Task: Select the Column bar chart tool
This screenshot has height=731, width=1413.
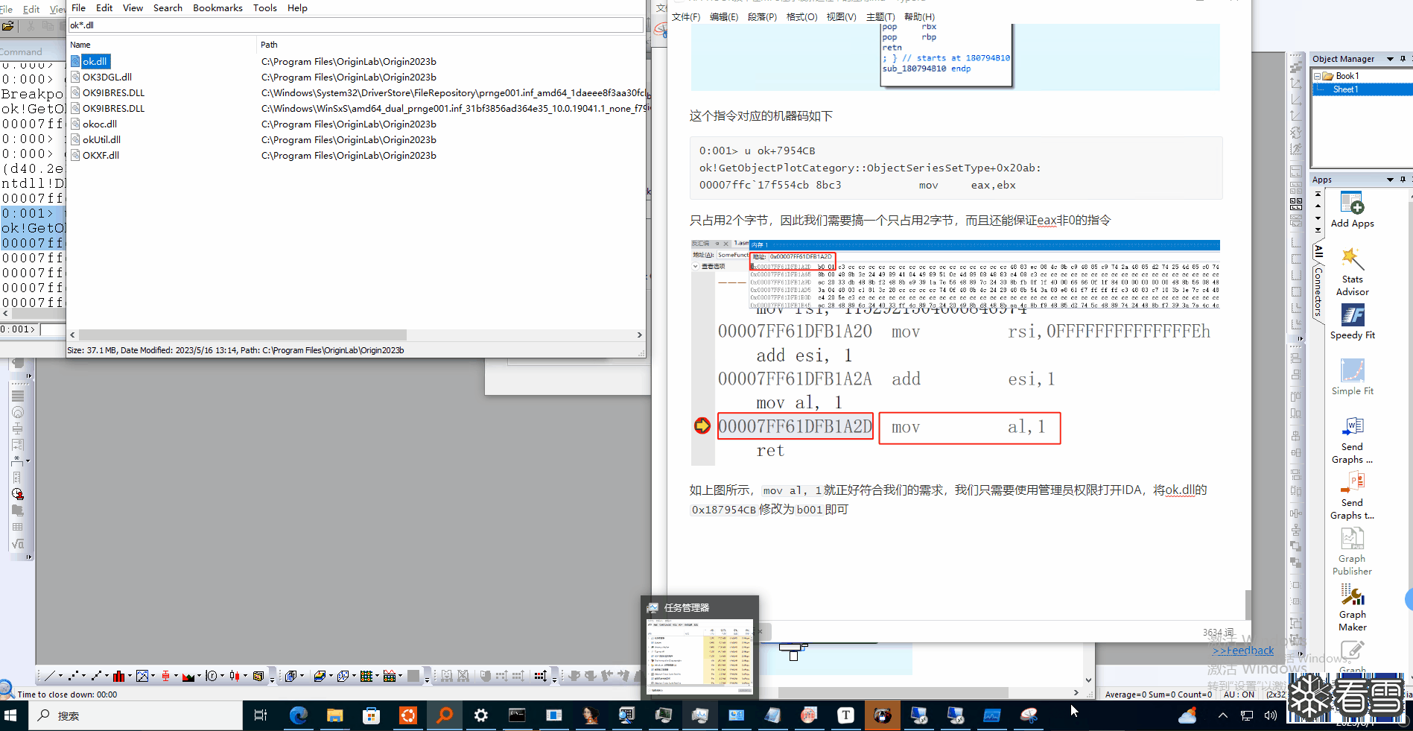Action: click(x=118, y=676)
